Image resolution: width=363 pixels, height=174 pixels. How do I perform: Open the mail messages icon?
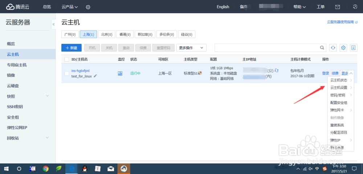tap(338, 7)
